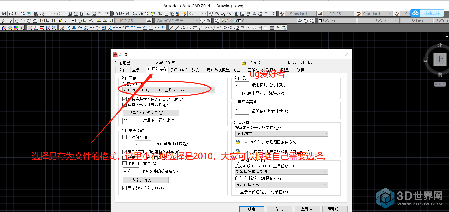Open the ByLayer linetype dropdown
This screenshot has width=449, height=212.
pos(378,21)
